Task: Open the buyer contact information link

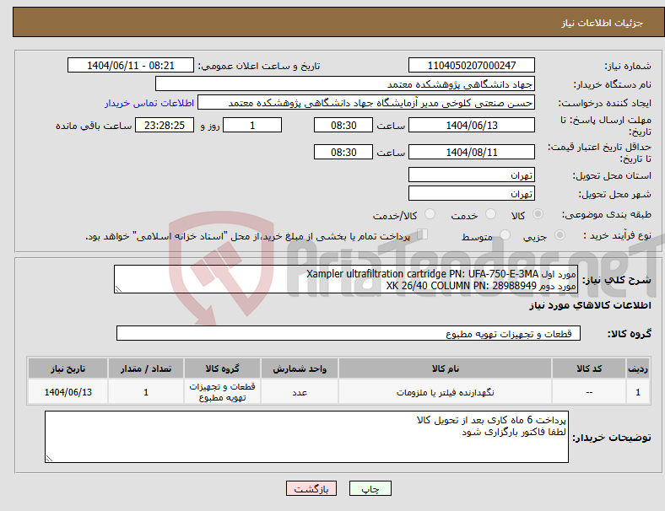Action: coord(149,103)
